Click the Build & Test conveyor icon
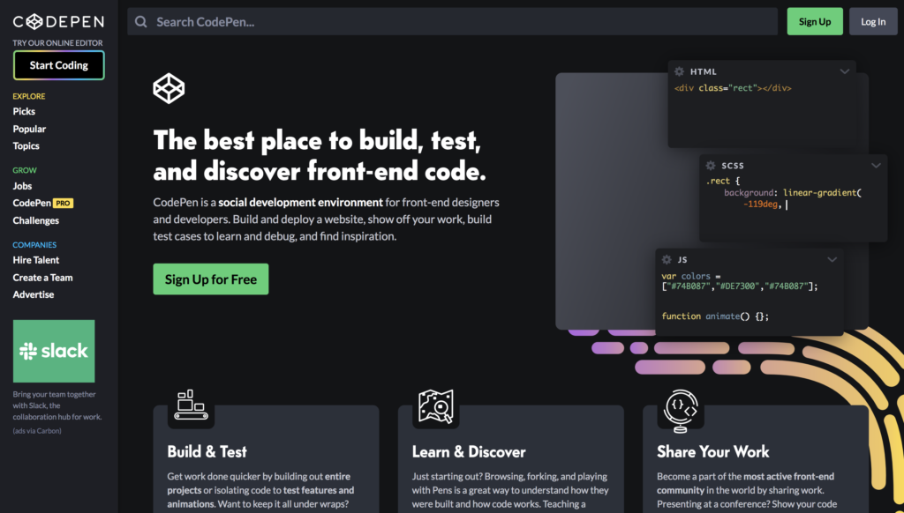Viewport: 904px width, 513px height. (x=191, y=405)
